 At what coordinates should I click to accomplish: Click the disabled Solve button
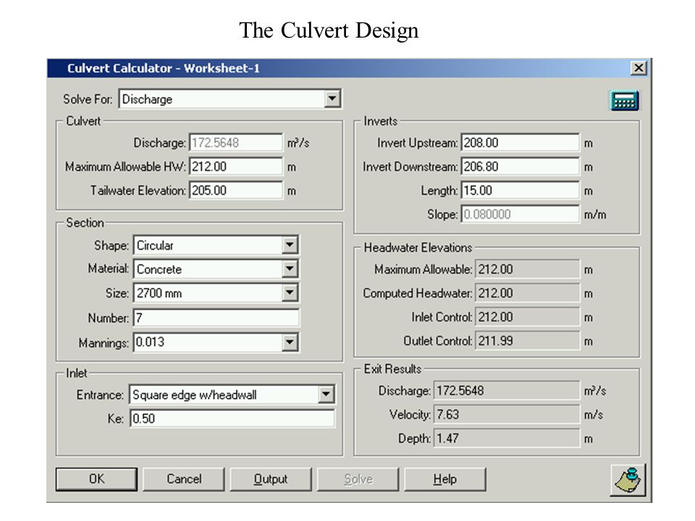(x=358, y=479)
